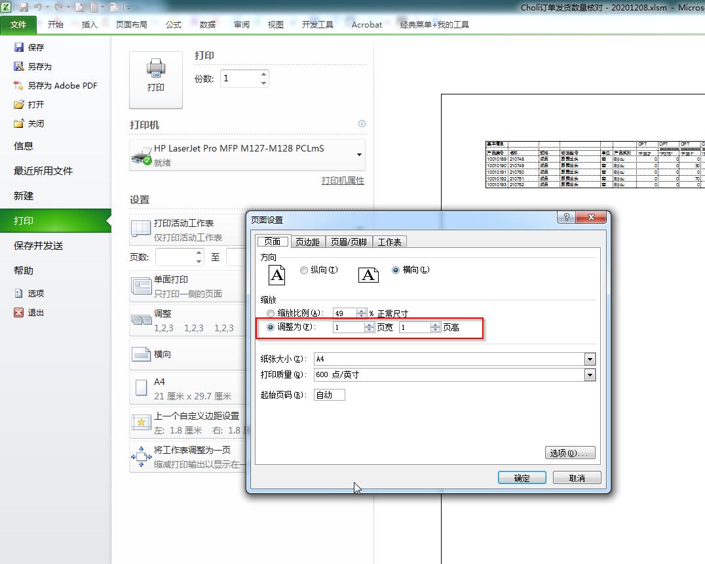
Task: Click the printer info icon
Action: point(362,123)
